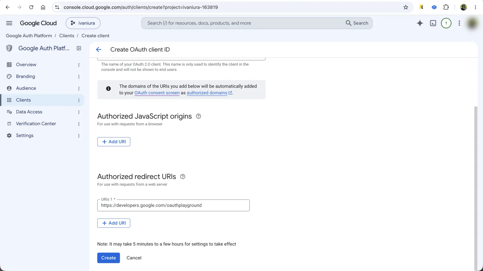Open Cloud Shell terminal icon
The image size is (483, 271).
433,23
